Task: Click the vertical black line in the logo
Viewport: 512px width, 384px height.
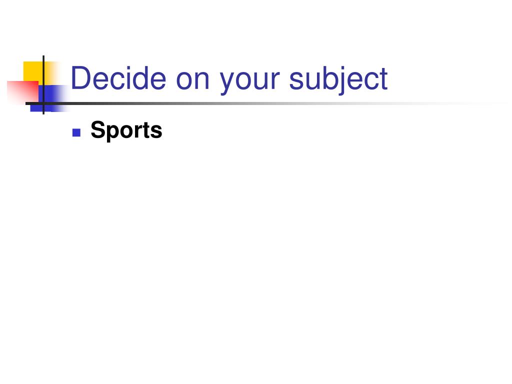Action: tap(43, 85)
